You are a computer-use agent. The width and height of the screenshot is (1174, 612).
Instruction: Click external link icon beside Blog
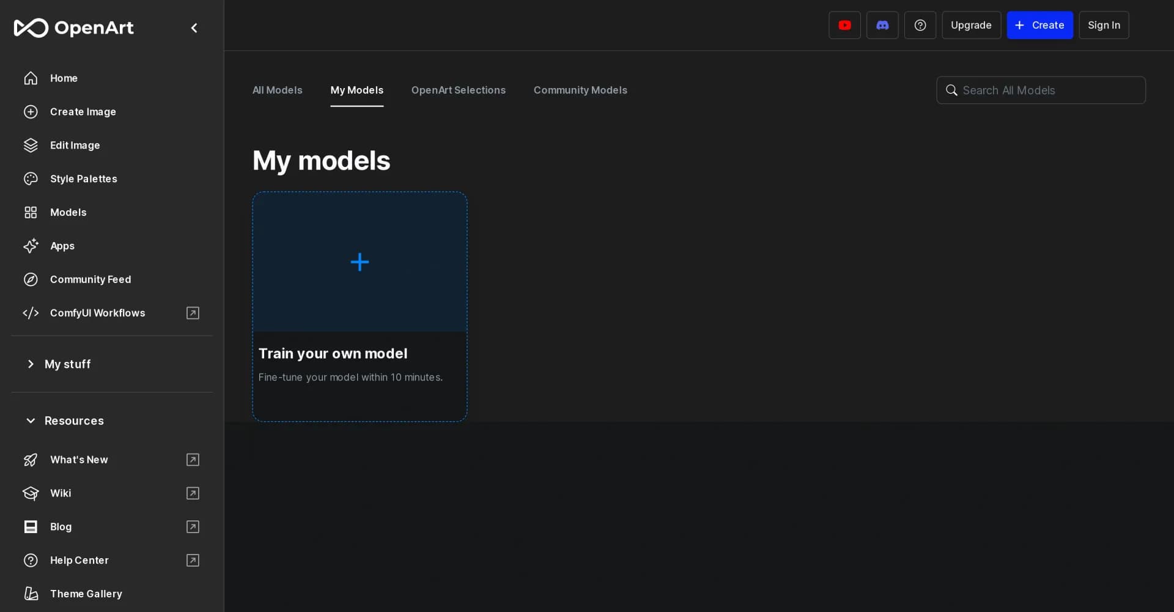coord(193,527)
